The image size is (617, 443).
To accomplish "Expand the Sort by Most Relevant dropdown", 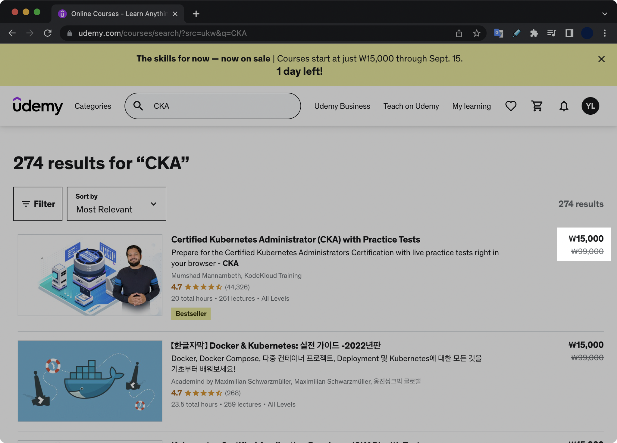I will (x=116, y=204).
